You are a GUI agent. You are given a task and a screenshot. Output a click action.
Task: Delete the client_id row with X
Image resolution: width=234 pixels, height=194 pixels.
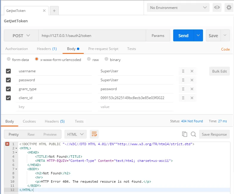pos(192,98)
